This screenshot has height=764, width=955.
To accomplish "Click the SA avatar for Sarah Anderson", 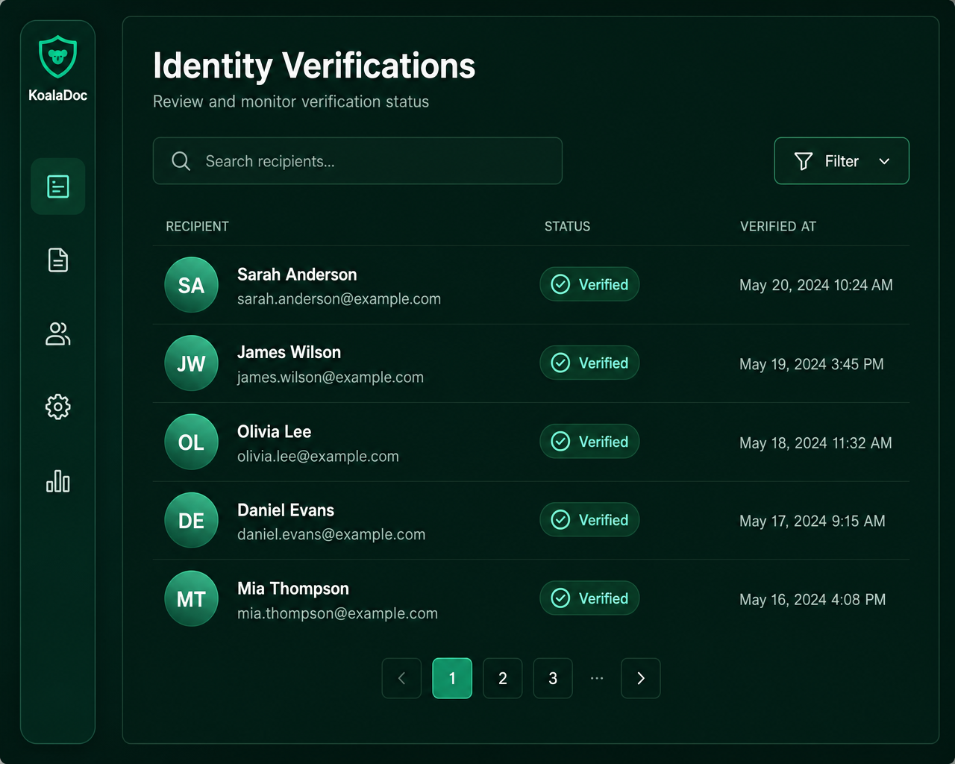I will point(191,285).
